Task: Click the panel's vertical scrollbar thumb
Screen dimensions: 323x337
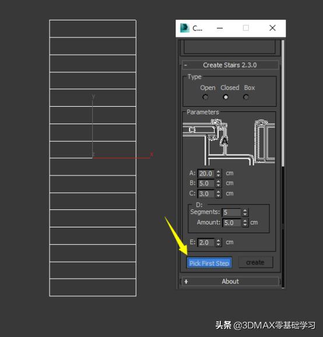Action: coord(283,103)
